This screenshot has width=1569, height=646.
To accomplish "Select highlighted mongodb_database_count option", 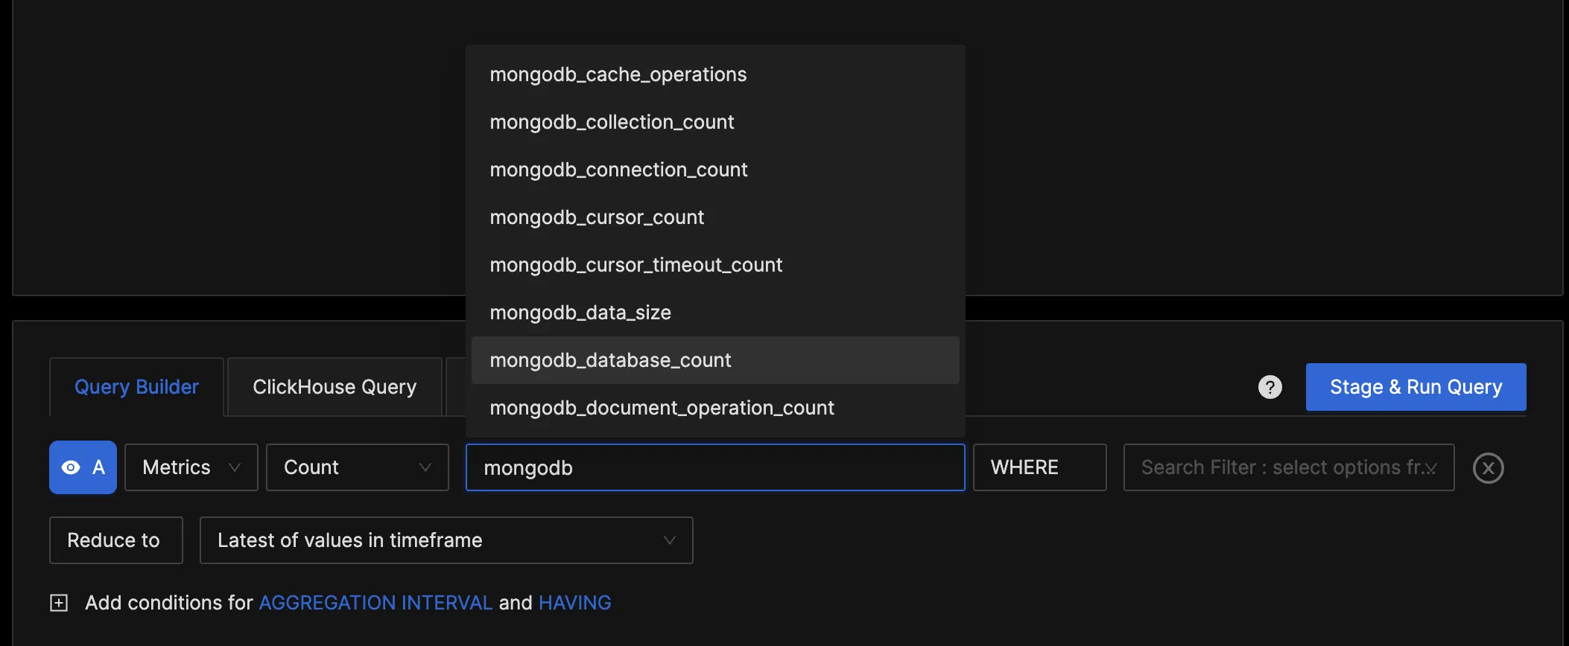I will [x=715, y=360].
